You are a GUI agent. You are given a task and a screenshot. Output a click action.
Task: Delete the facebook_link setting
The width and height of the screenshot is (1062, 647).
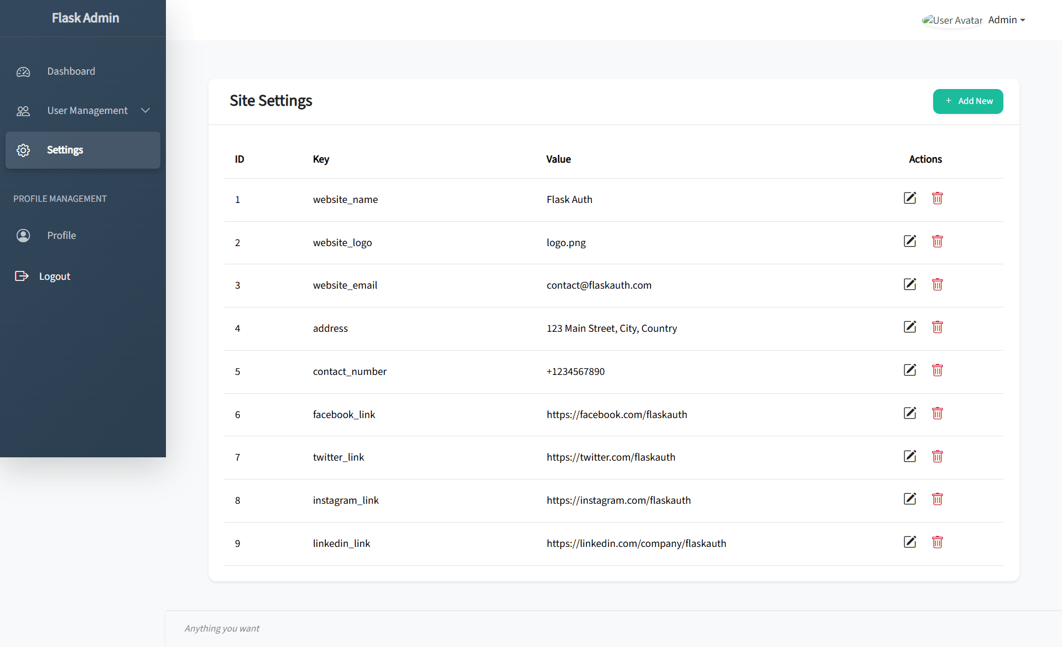click(x=937, y=413)
